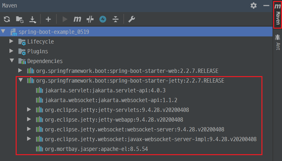Click library icon of jetty-webapp
Viewport: 282px width, 161px height.
point(39,120)
